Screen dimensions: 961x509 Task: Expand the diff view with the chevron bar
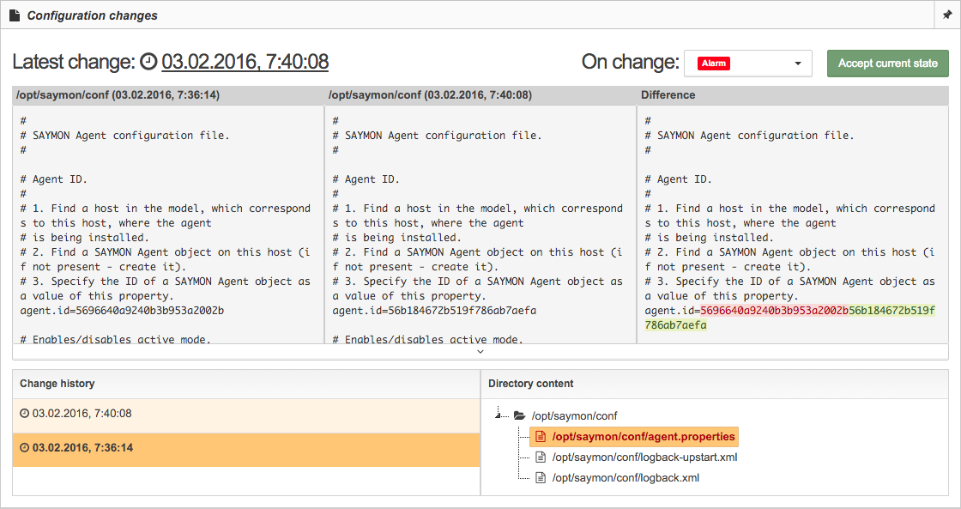click(480, 351)
